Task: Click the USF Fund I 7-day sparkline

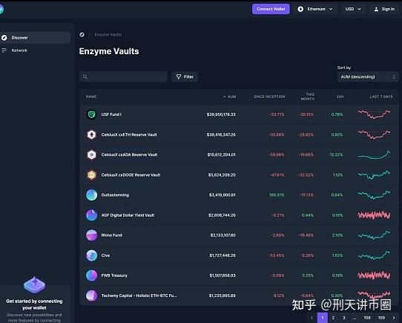Action: [374, 114]
